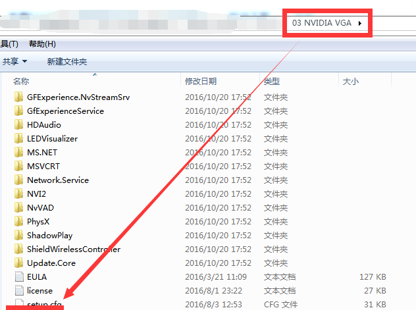
Task: Click license modified date 2016/8/1 23:22
Action: point(213,291)
